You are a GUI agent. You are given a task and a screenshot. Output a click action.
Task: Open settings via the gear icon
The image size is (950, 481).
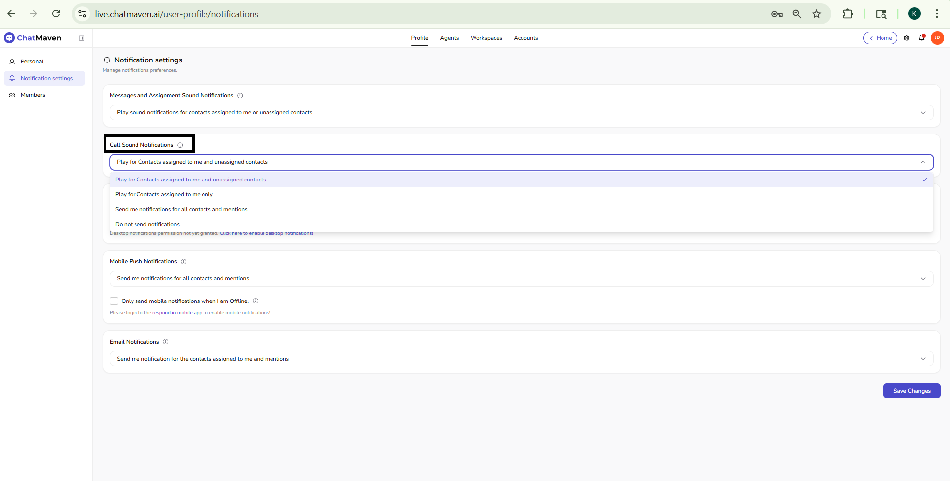point(906,38)
